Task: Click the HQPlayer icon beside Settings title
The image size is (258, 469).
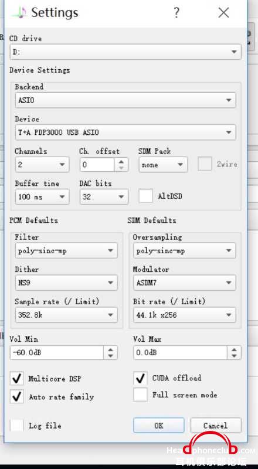Action: pos(20,12)
